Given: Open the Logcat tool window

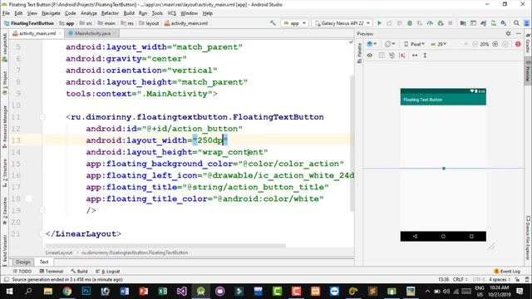Looking at the screenshot, I should coord(108,272).
